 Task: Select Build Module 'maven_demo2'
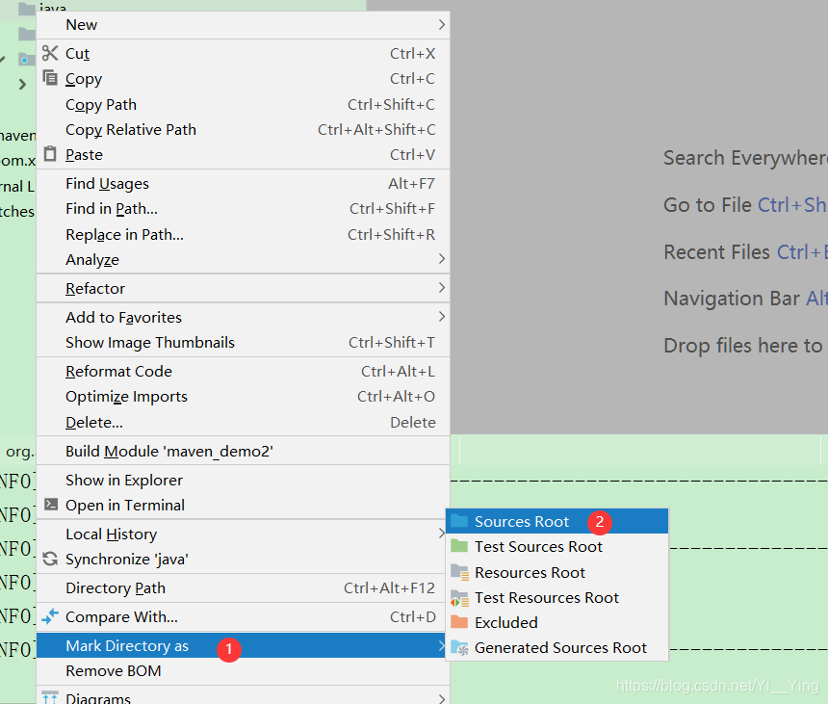click(243, 451)
